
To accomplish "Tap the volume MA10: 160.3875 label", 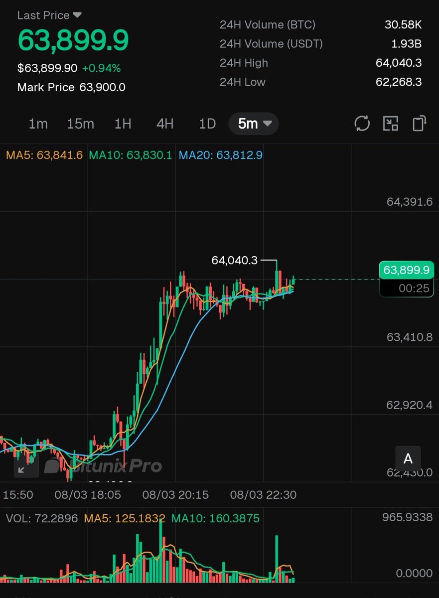I will click(x=215, y=518).
